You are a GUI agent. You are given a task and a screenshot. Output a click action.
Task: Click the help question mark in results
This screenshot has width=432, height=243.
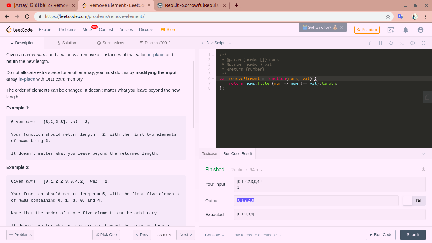423,170
